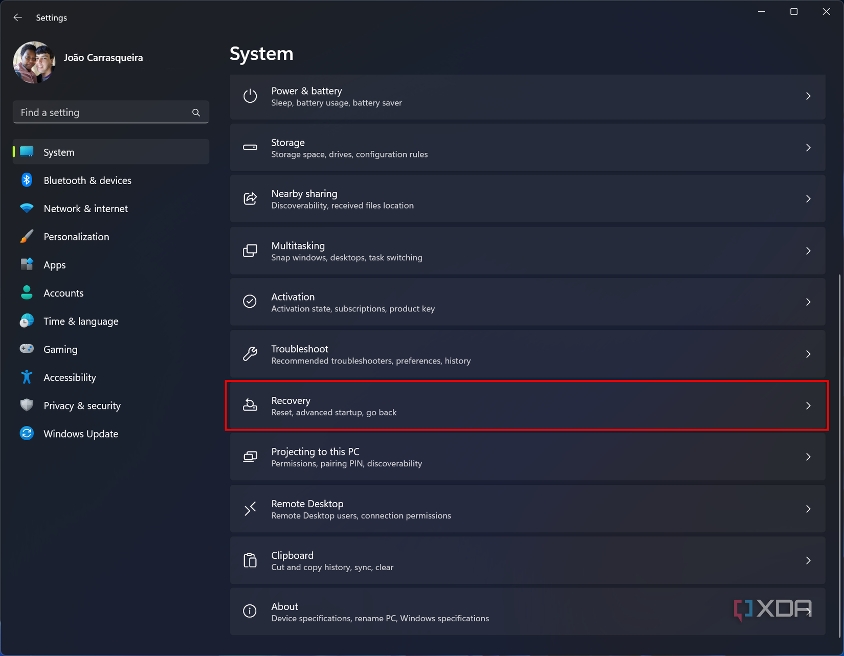The width and height of the screenshot is (844, 656).
Task: Open Clipboard settings label
Action: pyautogui.click(x=292, y=555)
